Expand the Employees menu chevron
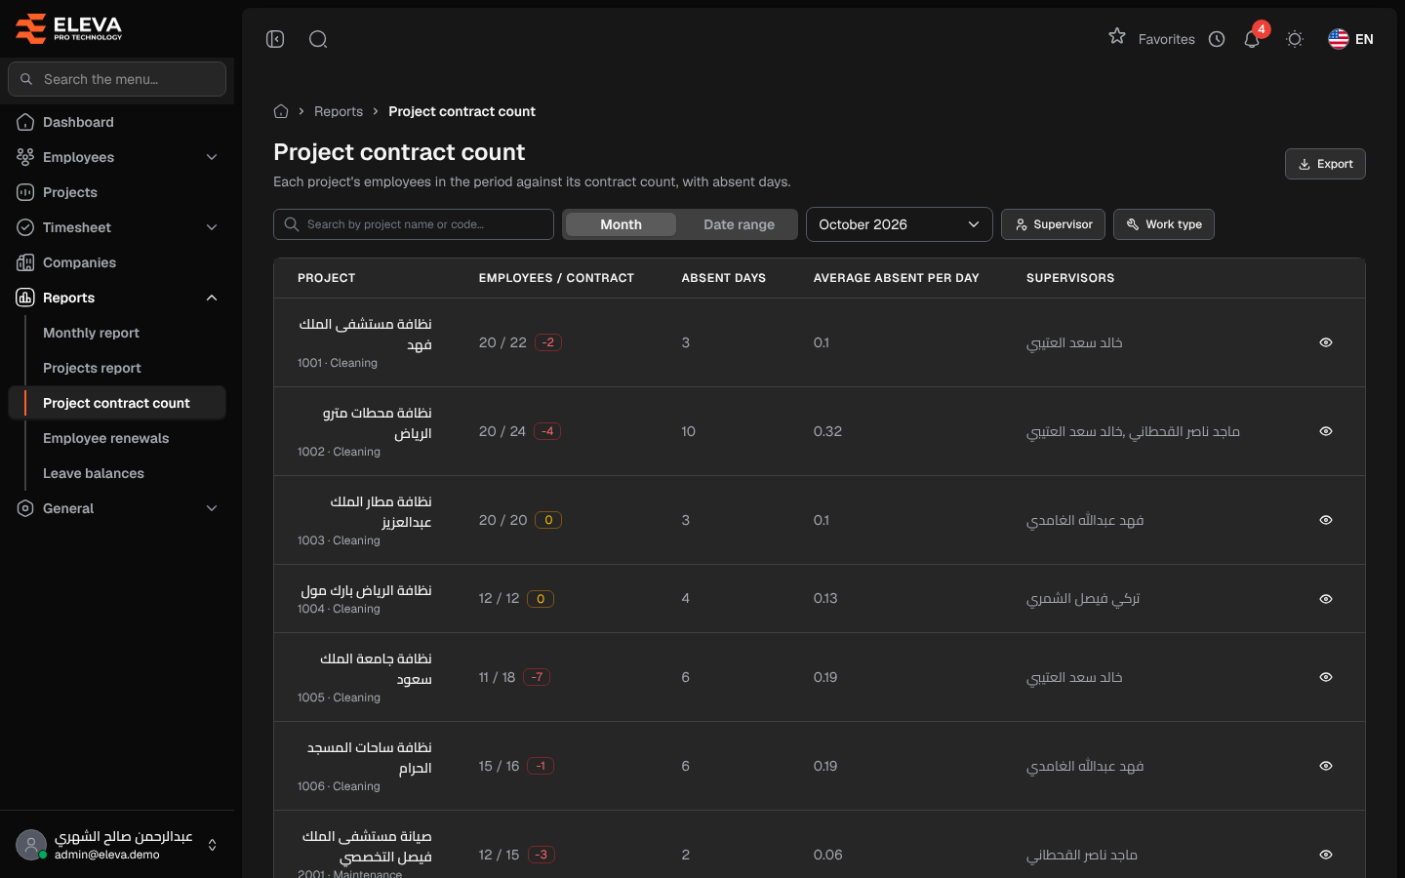1405x878 pixels. click(212, 157)
